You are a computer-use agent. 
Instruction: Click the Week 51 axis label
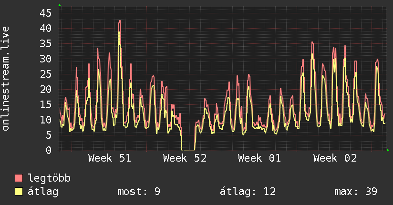tap(110, 158)
